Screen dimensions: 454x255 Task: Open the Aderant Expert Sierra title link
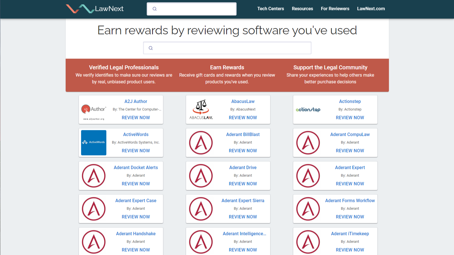click(243, 201)
